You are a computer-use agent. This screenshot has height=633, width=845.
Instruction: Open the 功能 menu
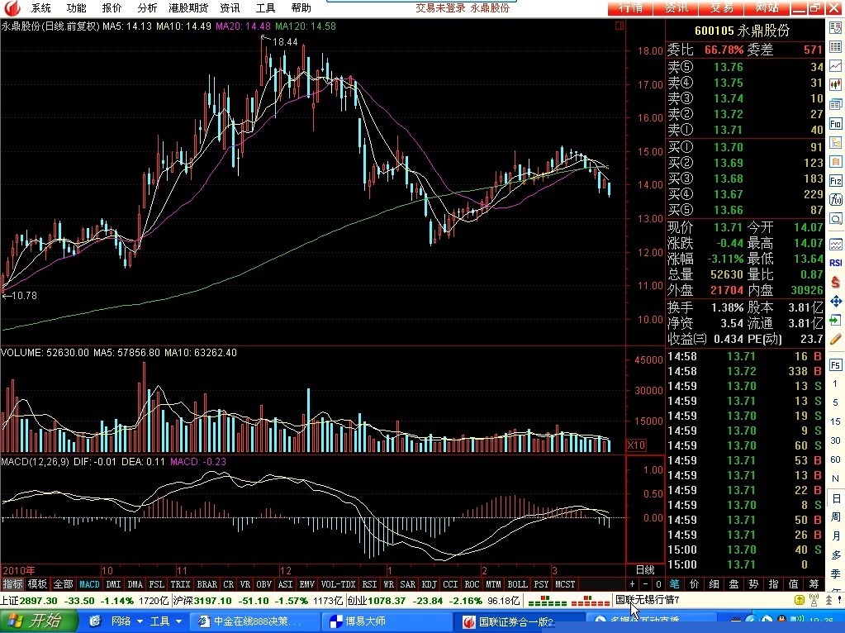point(76,7)
